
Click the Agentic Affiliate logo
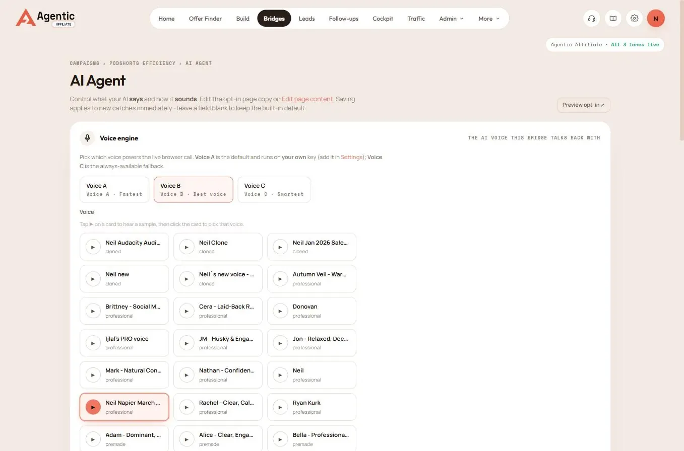(45, 18)
